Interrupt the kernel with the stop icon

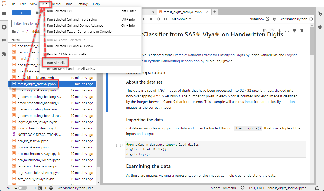151,19
